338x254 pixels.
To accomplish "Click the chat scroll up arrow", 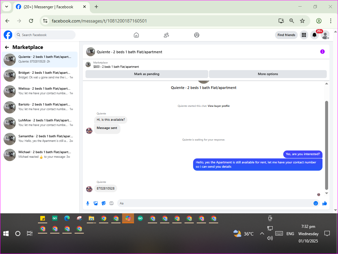I will (x=326, y=84).
